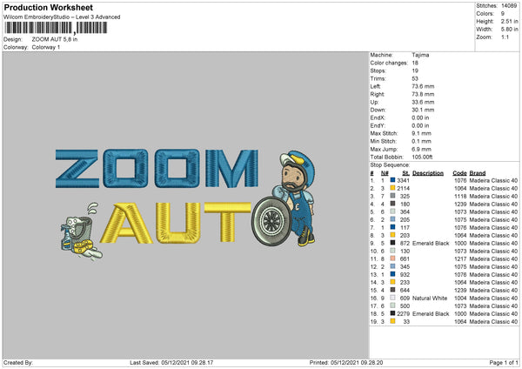This screenshot has height=369, width=522.
Task: Click the Right value 73.8 mm
Action: [x=423, y=94]
